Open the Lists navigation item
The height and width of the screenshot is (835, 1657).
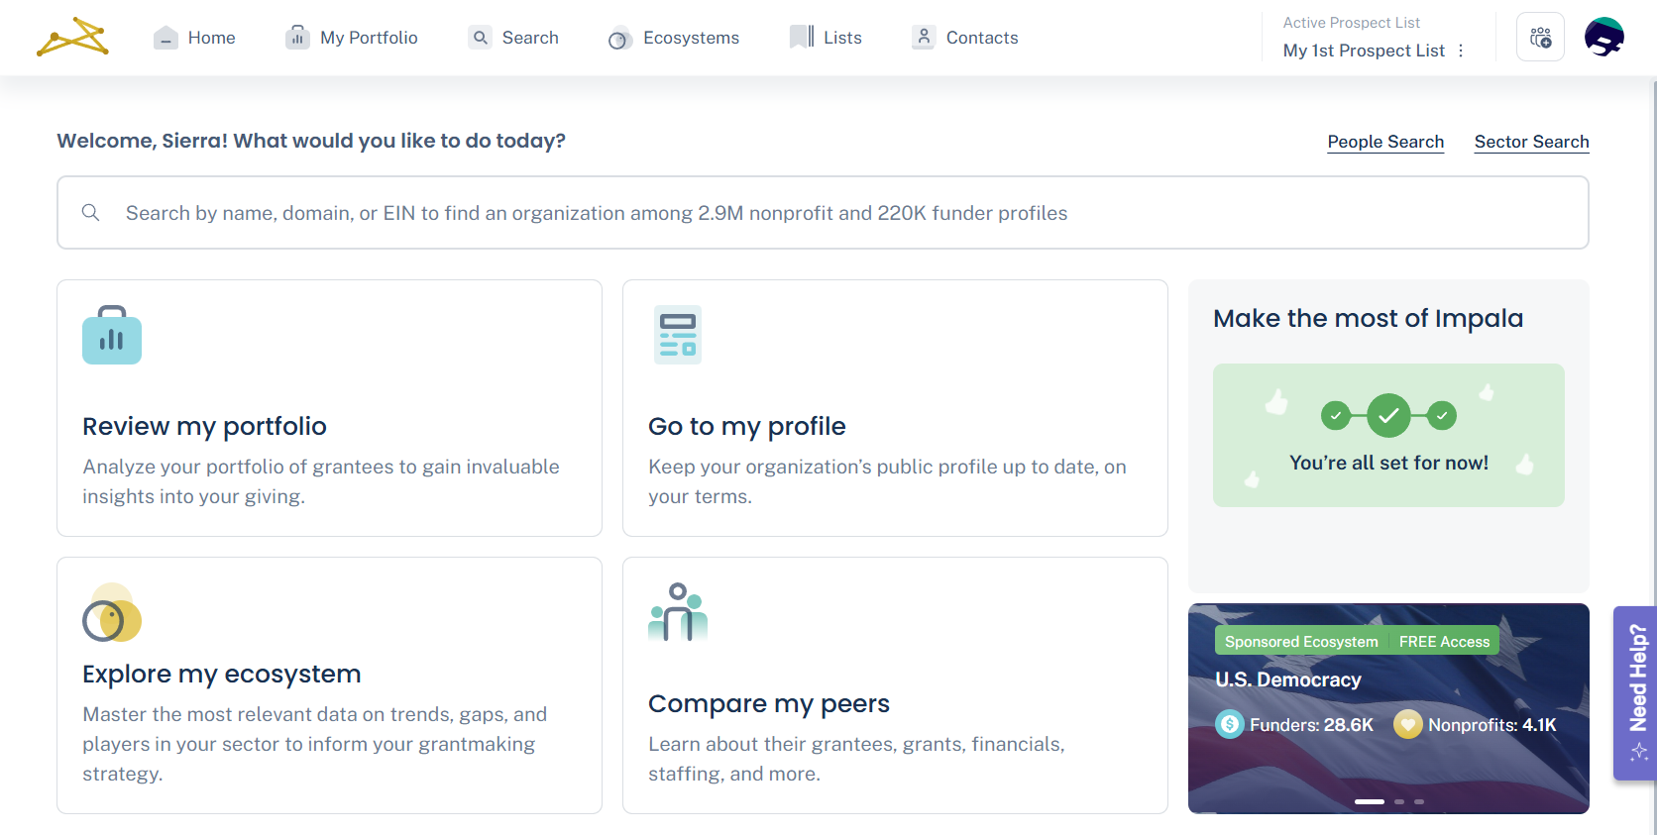click(x=826, y=38)
